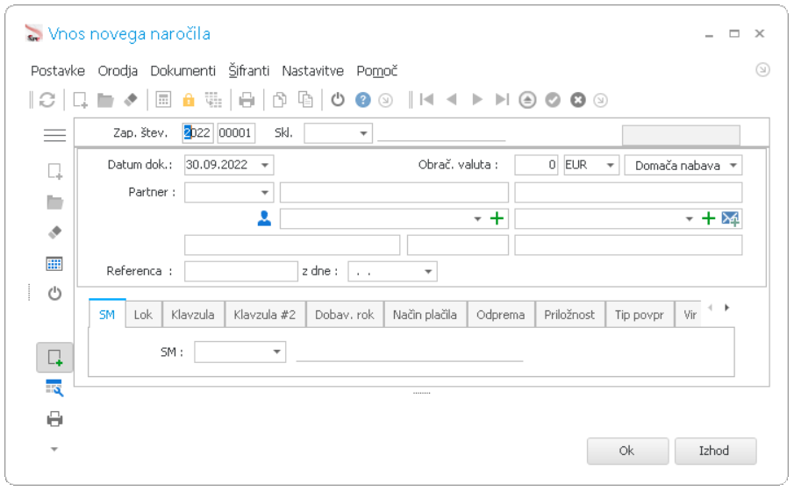Click the power icon in the top toolbar
The height and width of the screenshot is (491, 794).
[338, 100]
